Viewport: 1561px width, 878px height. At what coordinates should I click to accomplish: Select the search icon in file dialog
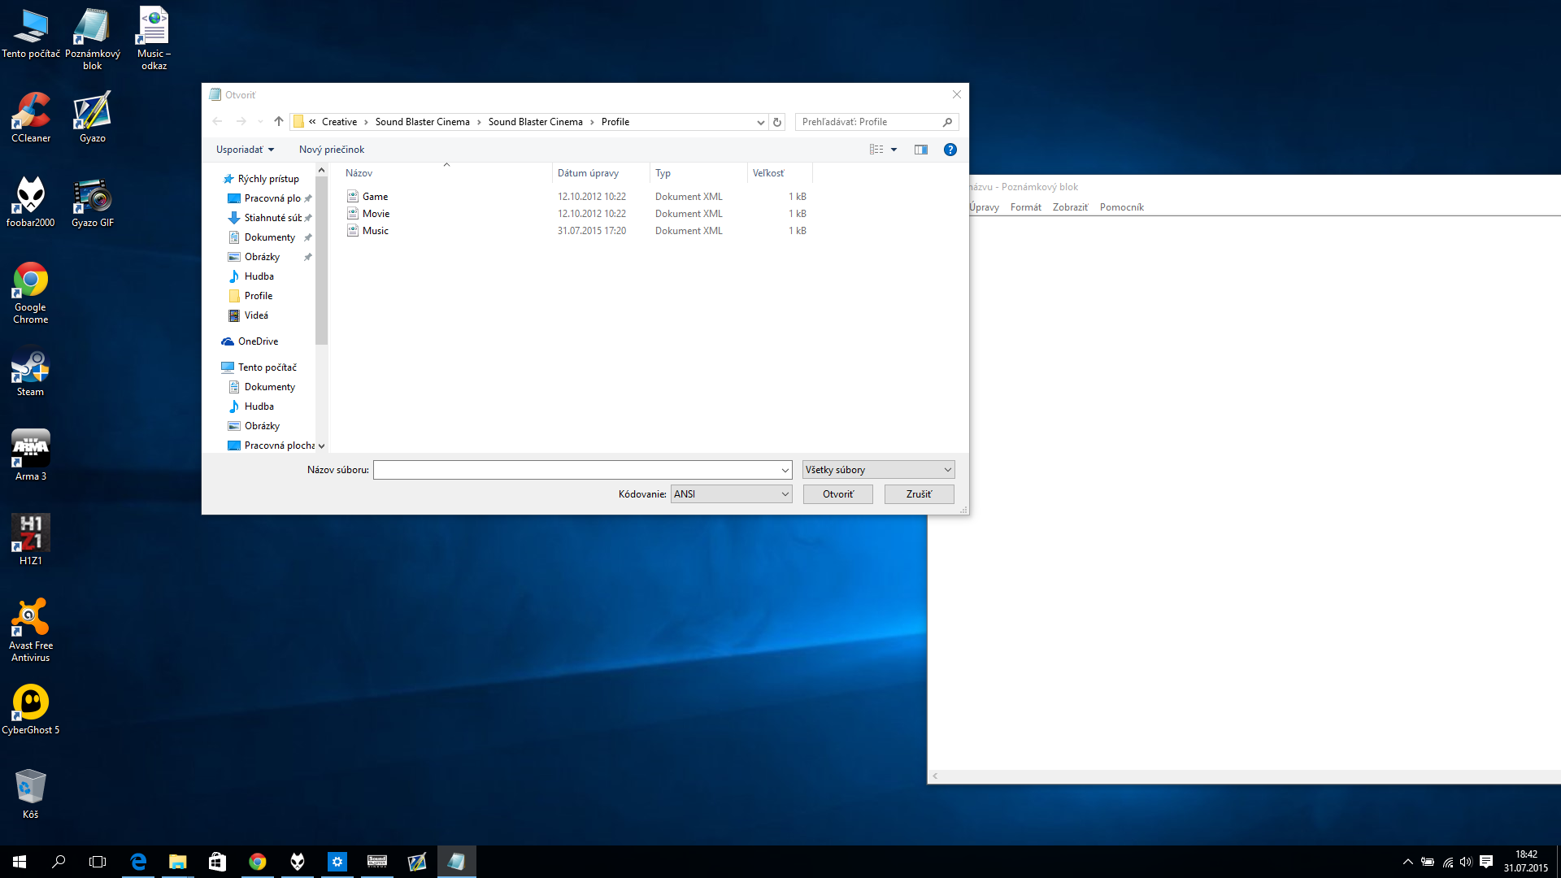tap(948, 121)
